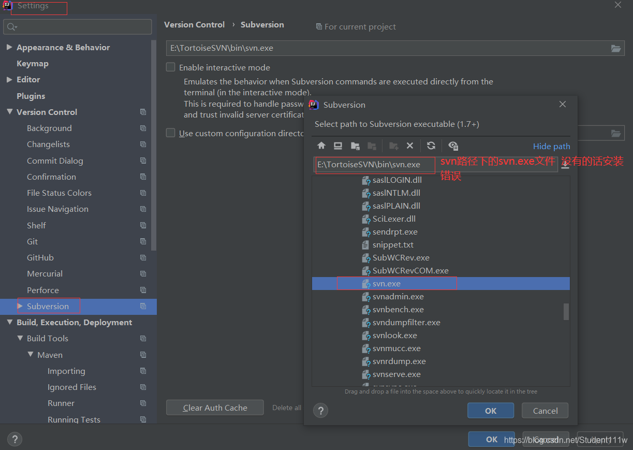The height and width of the screenshot is (450, 633).
Task: Open GitHub settings page
Action: click(x=40, y=257)
